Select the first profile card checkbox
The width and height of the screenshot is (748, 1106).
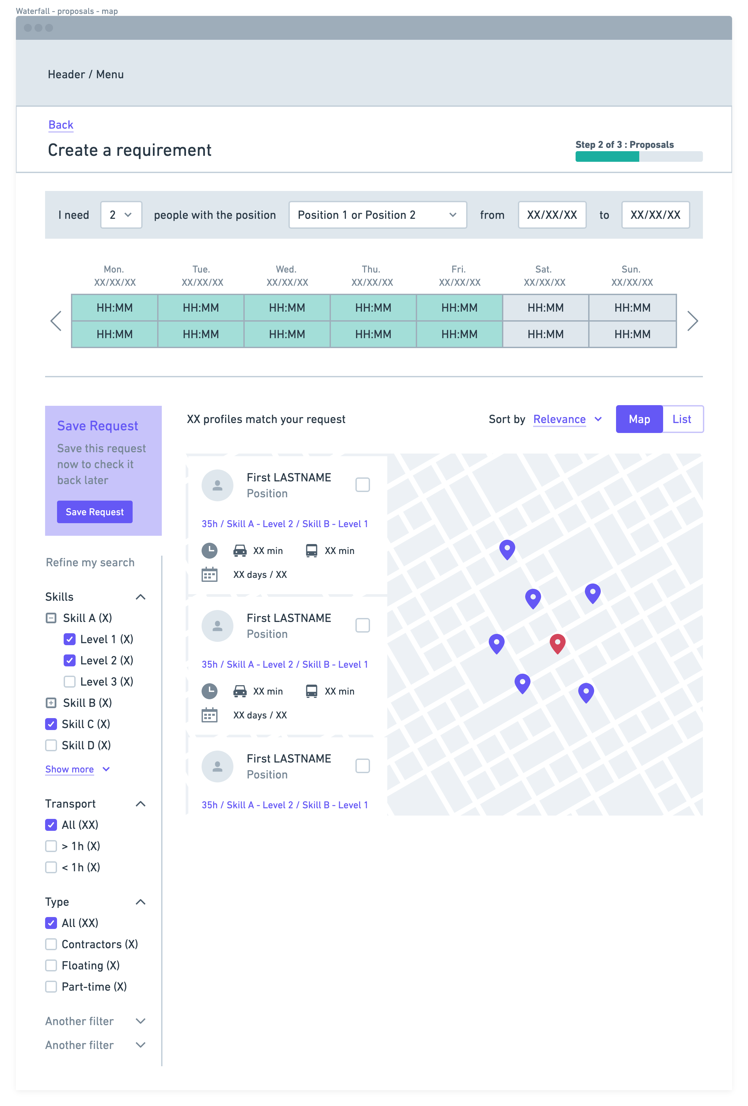[363, 484]
